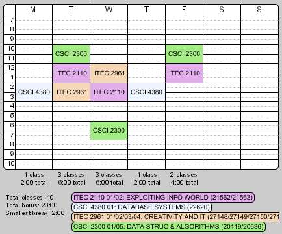
Task: Select the CSCI 2300 block on Tuesday
Action: click(71, 54)
